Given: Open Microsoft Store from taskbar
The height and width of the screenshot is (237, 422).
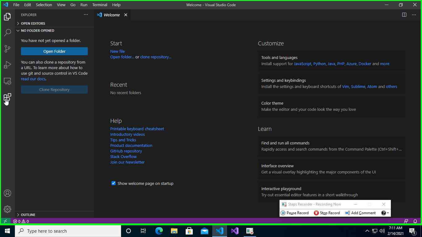Looking at the screenshot, I should tap(189, 231).
